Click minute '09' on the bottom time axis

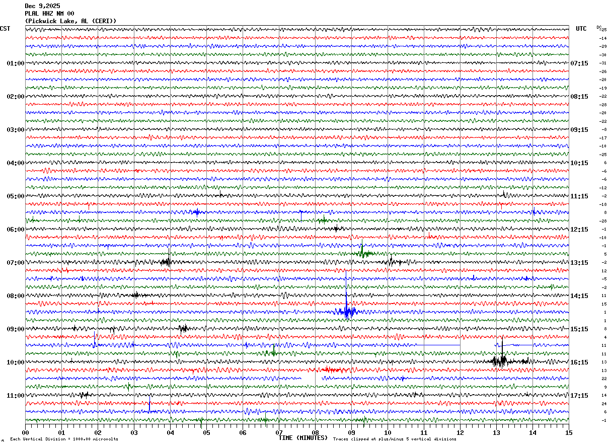[351, 432]
